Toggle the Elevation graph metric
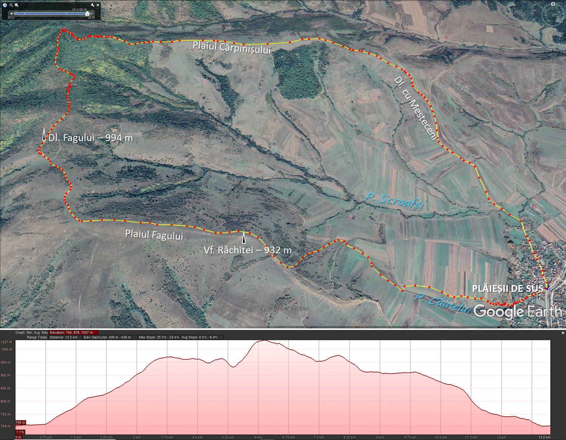The width and height of the screenshot is (566, 440). [x=73, y=333]
